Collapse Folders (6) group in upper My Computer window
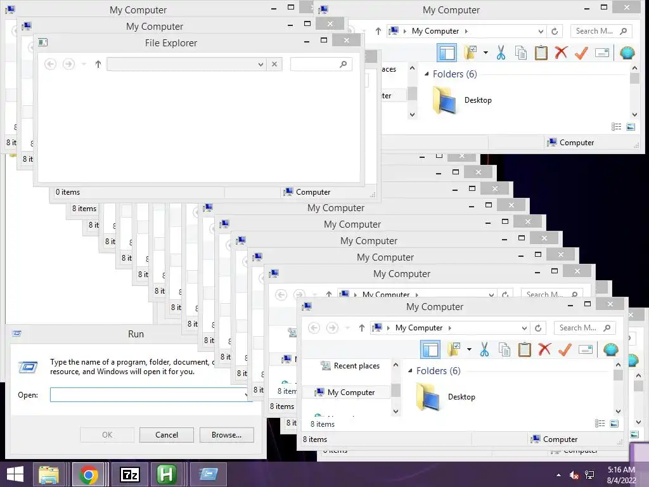The height and width of the screenshot is (487, 649). coord(427,74)
